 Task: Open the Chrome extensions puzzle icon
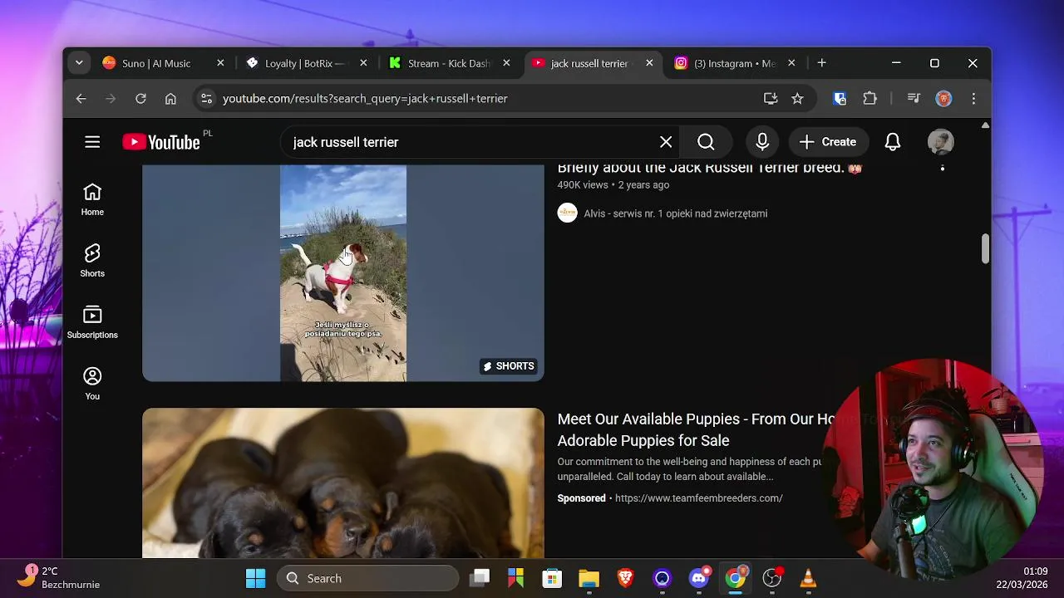869,98
